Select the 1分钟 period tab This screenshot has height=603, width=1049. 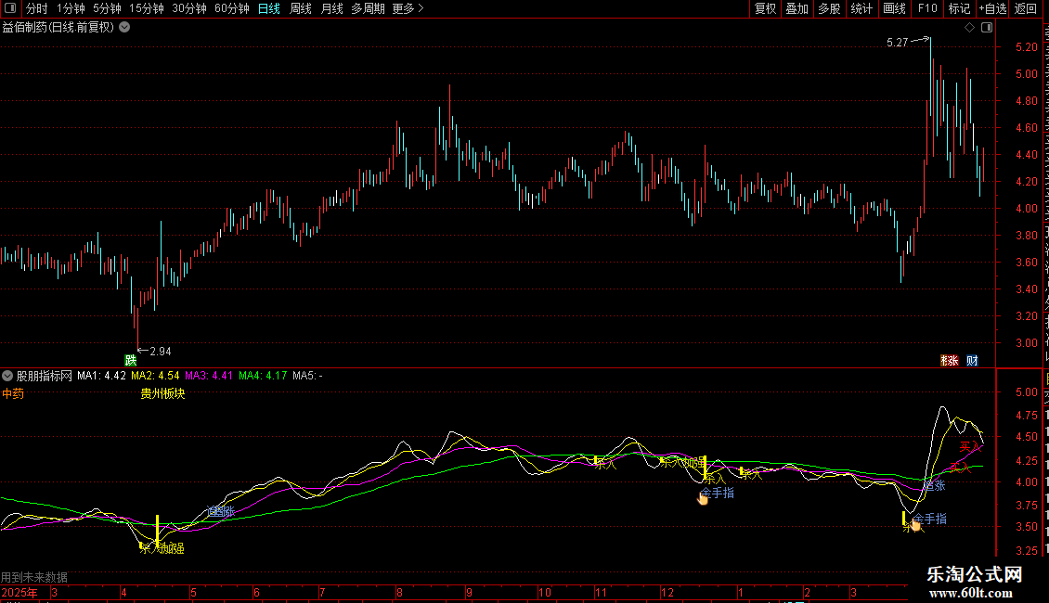(x=71, y=8)
